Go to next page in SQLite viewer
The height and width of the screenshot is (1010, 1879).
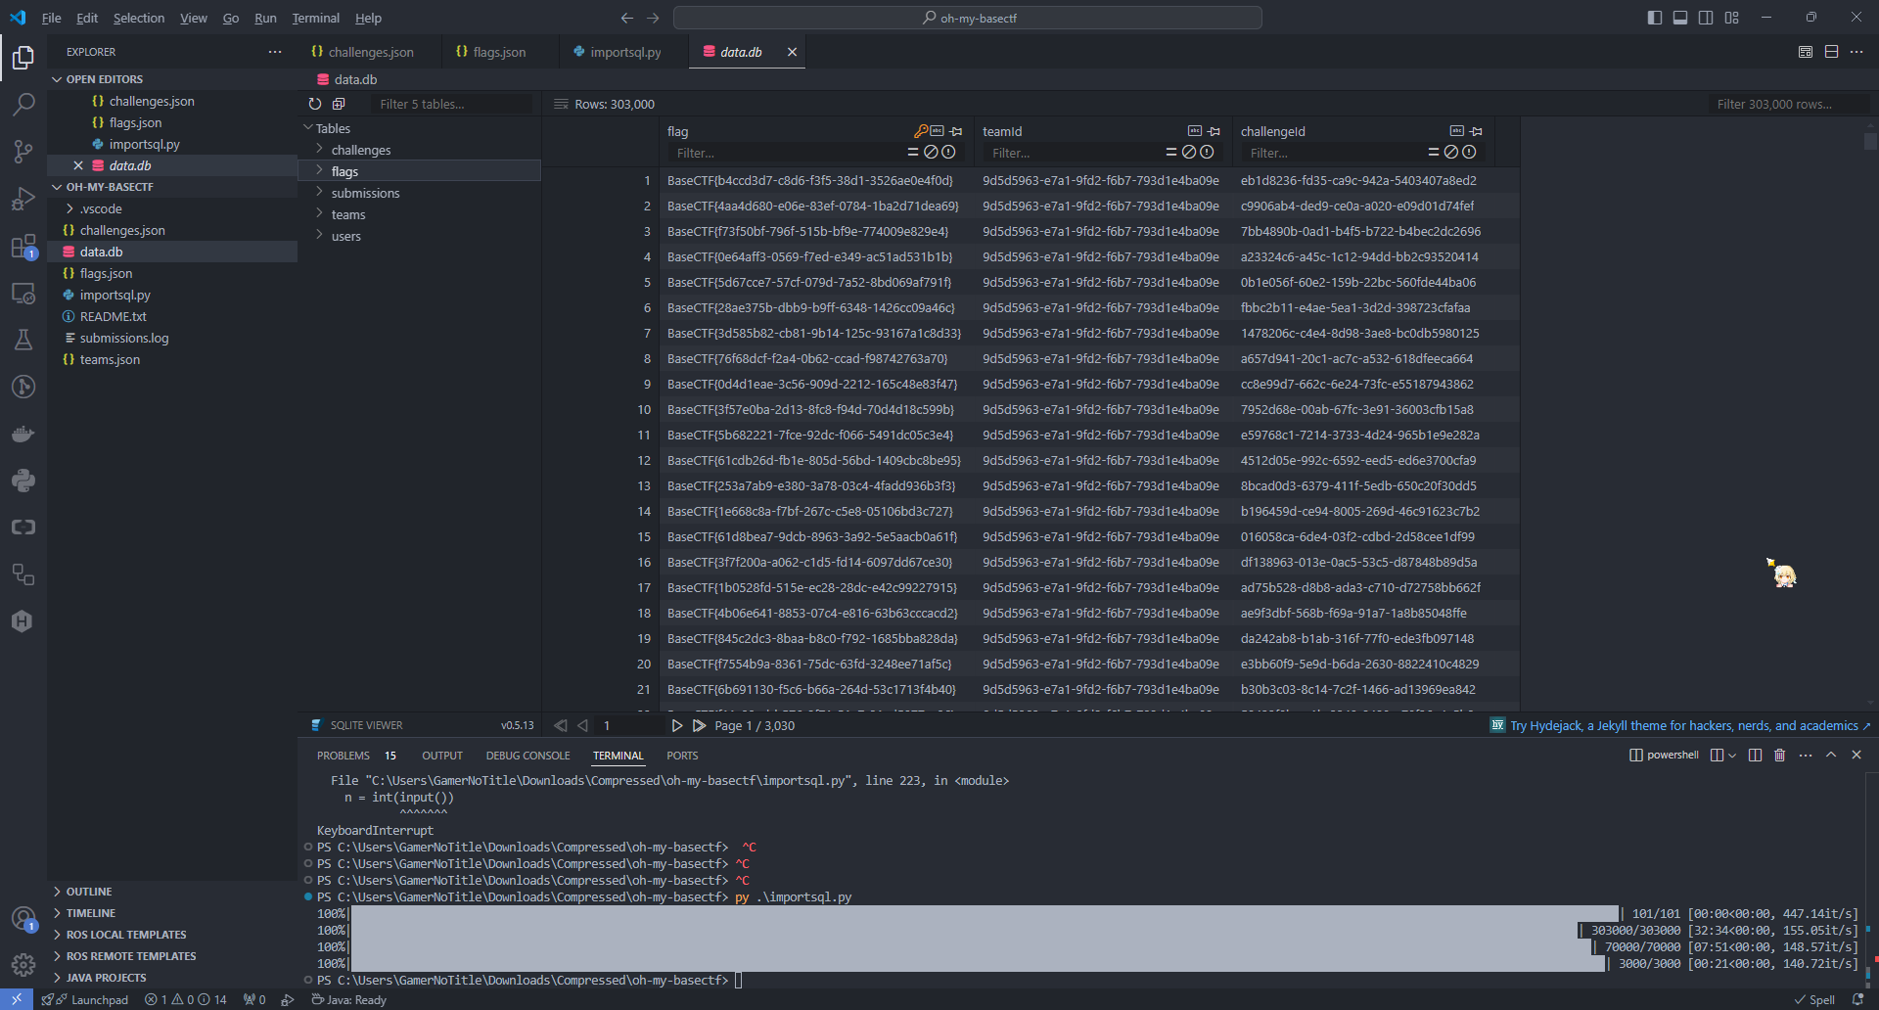[676, 726]
